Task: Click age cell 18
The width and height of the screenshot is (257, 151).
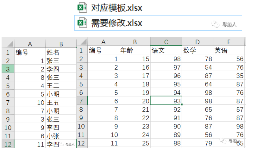Action: pyautogui.click(x=135, y=84)
